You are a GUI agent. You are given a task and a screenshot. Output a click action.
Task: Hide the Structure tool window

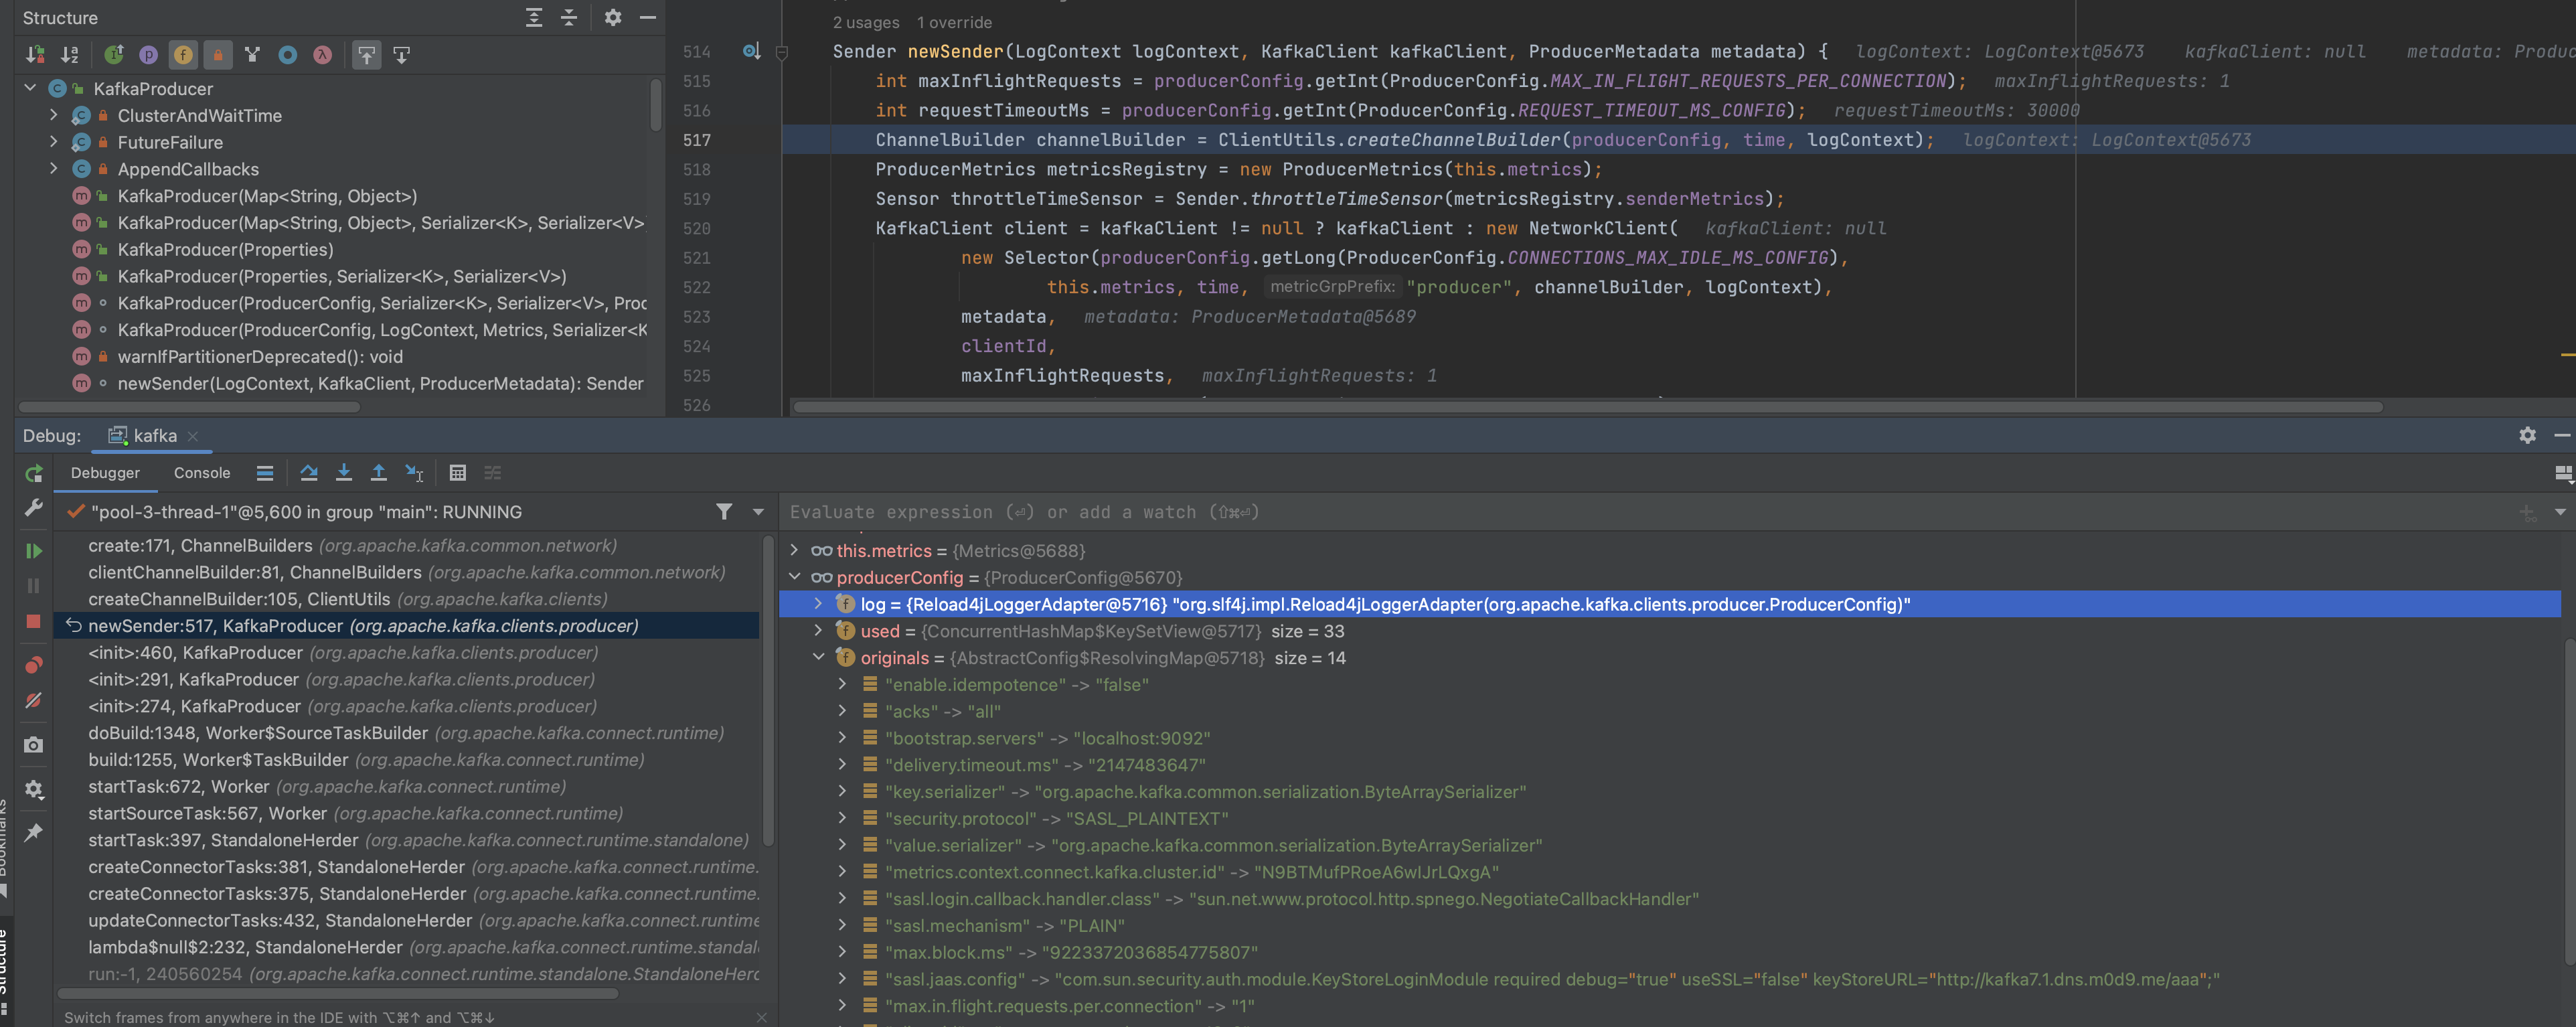tap(648, 18)
